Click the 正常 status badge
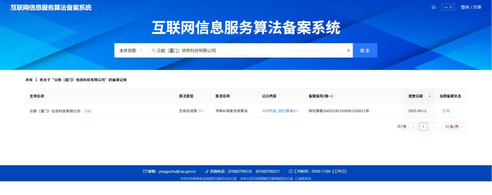 (x=446, y=111)
